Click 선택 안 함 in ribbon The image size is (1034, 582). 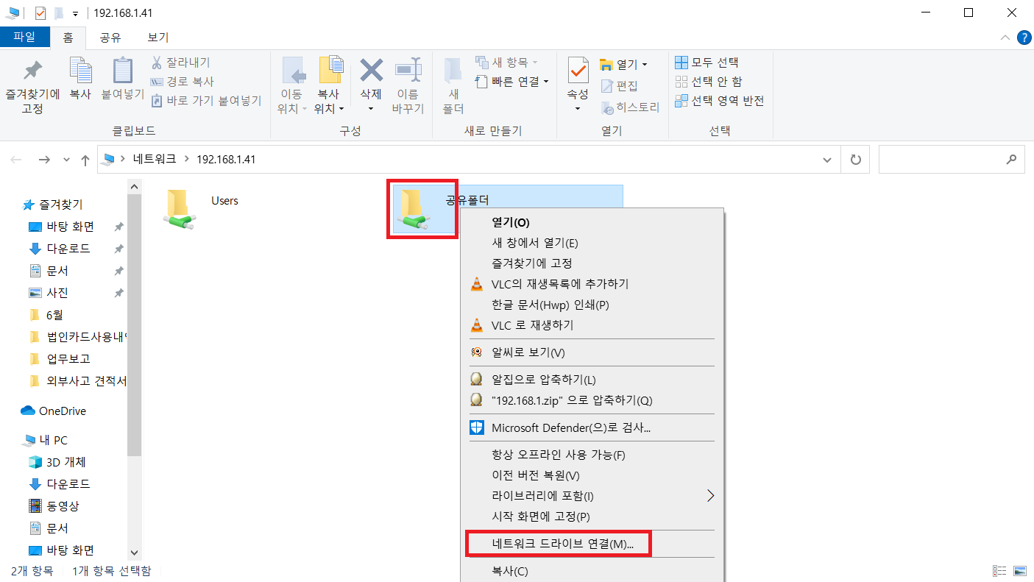pyautogui.click(x=709, y=82)
